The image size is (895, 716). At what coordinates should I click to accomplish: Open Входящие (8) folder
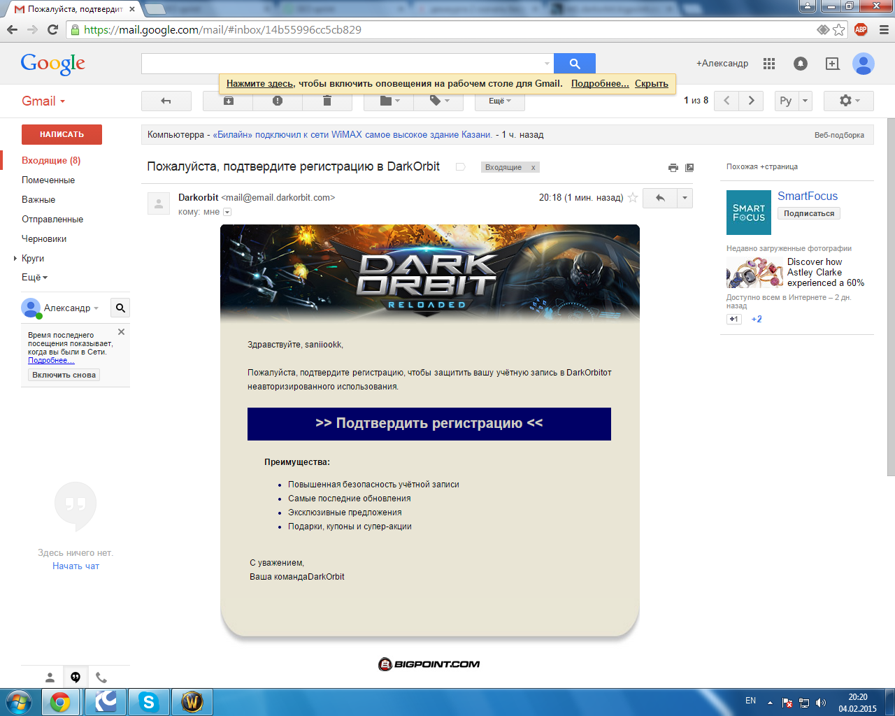point(51,161)
